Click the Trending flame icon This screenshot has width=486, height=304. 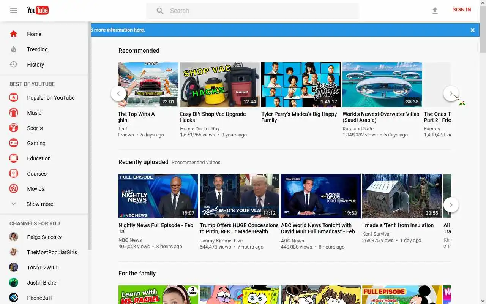[14, 49]
